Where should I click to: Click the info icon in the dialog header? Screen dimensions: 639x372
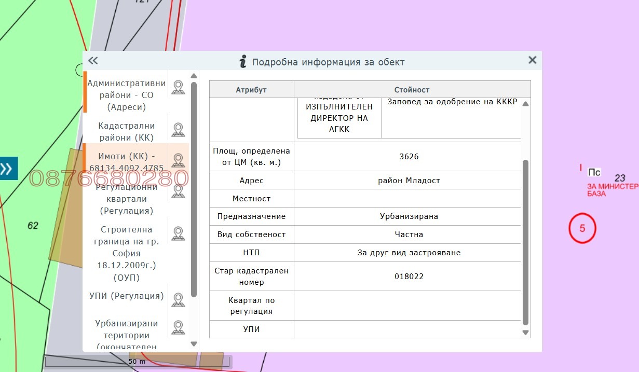coord(242,61)
